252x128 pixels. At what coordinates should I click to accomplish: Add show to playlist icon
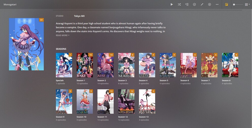[x=187, y=5]
